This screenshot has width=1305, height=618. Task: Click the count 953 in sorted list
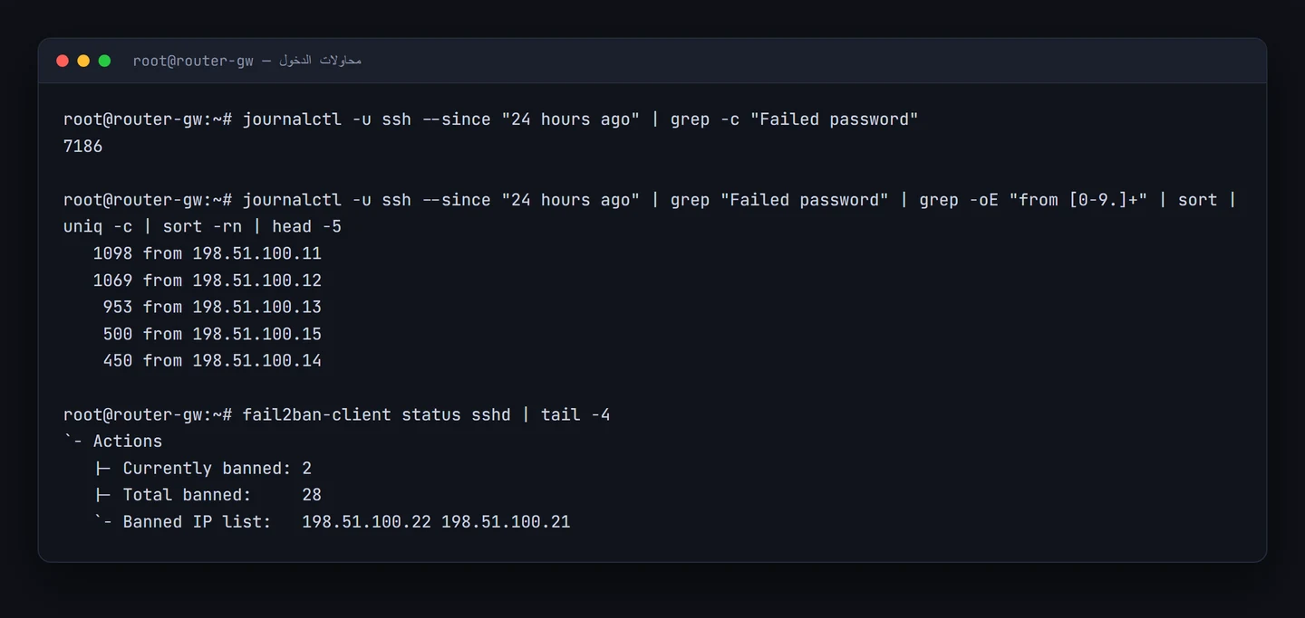tap(118, 307)
